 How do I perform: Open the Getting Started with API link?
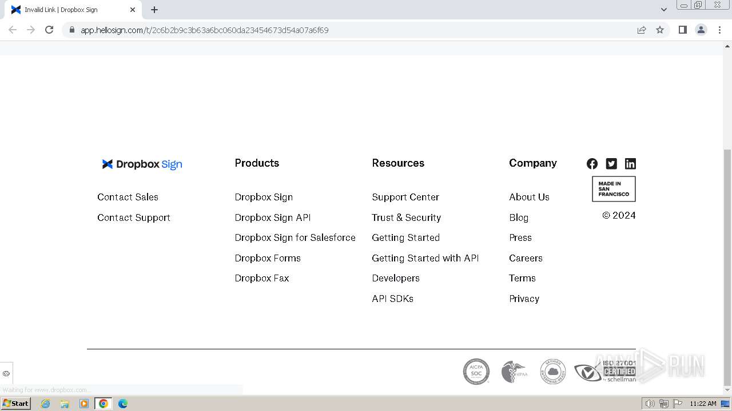(425, 258)
